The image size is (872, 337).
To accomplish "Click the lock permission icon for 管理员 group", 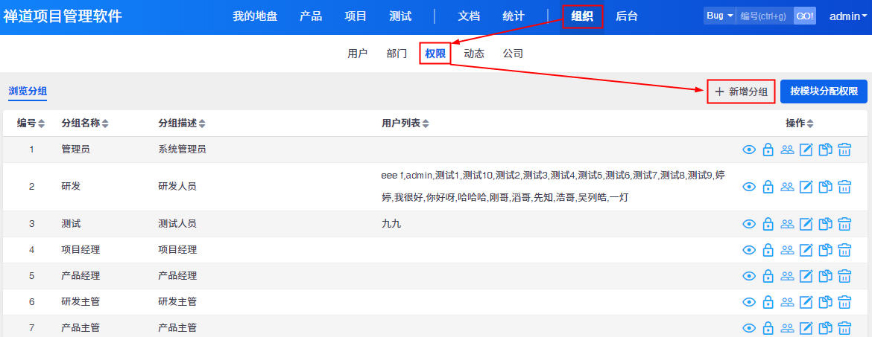I will click(x=768, y=150).
